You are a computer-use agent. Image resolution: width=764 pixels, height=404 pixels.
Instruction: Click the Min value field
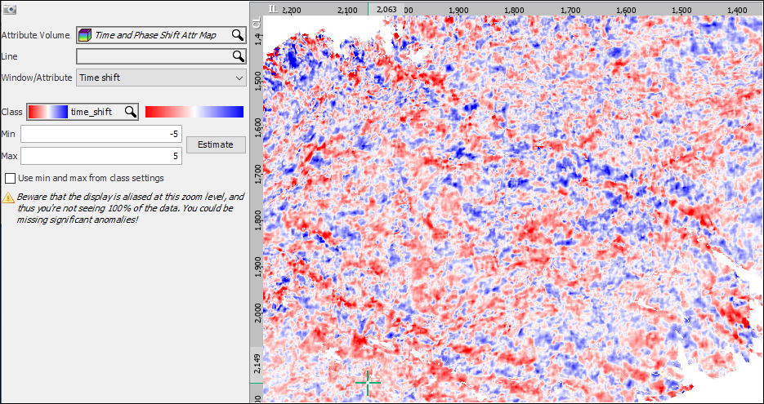(101, 134)
